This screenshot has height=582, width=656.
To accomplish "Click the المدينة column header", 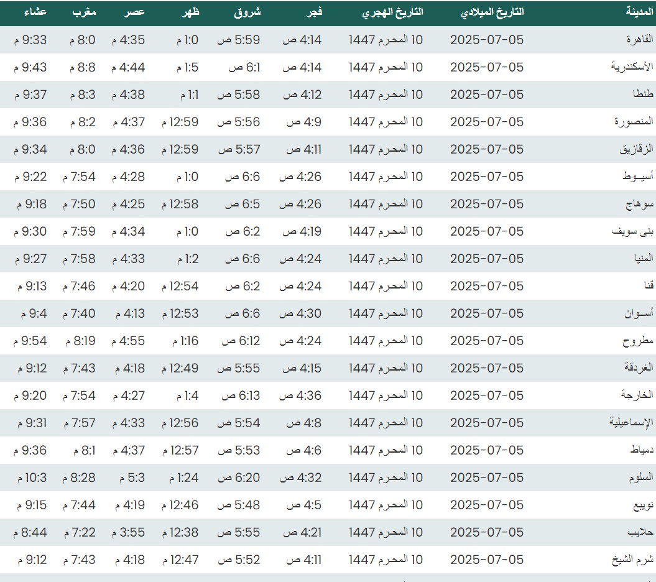I will pos(639,12).
